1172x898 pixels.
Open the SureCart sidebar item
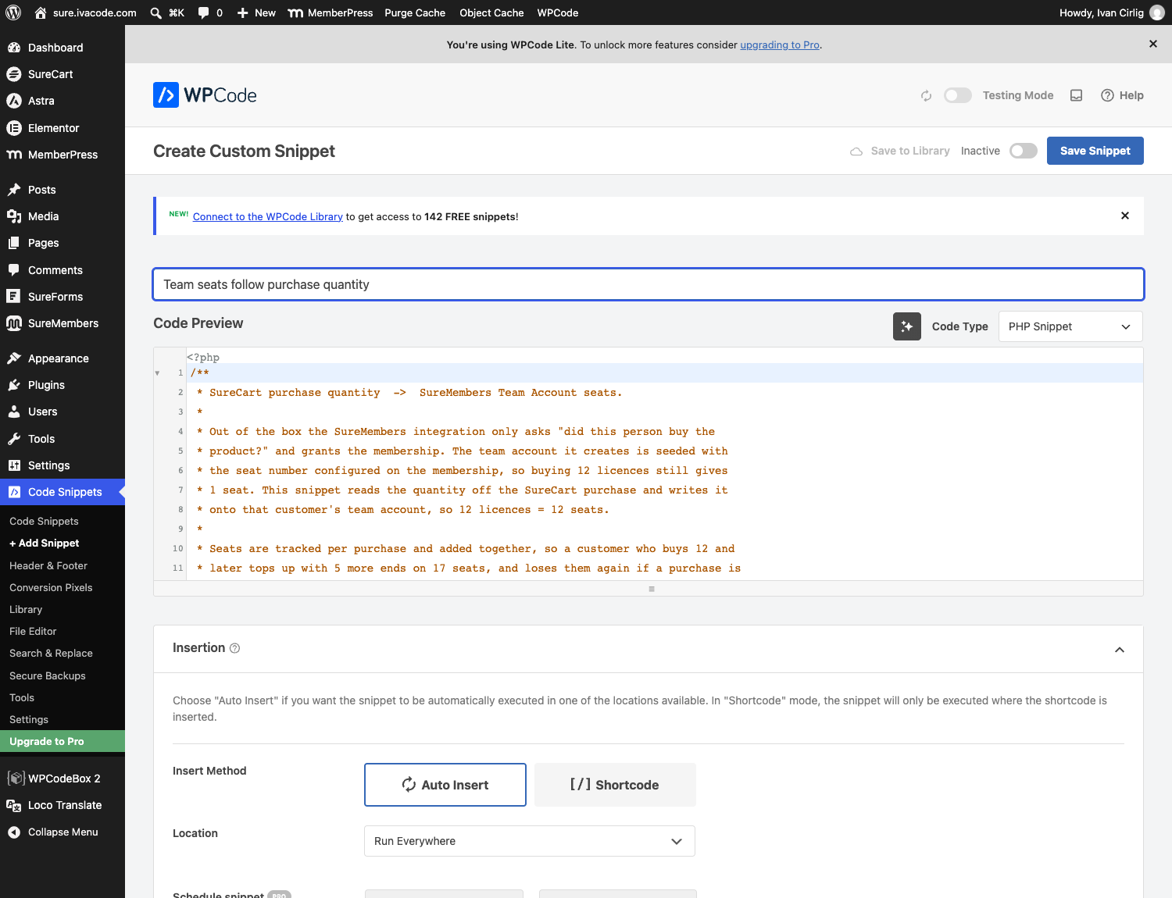(63, 74)
